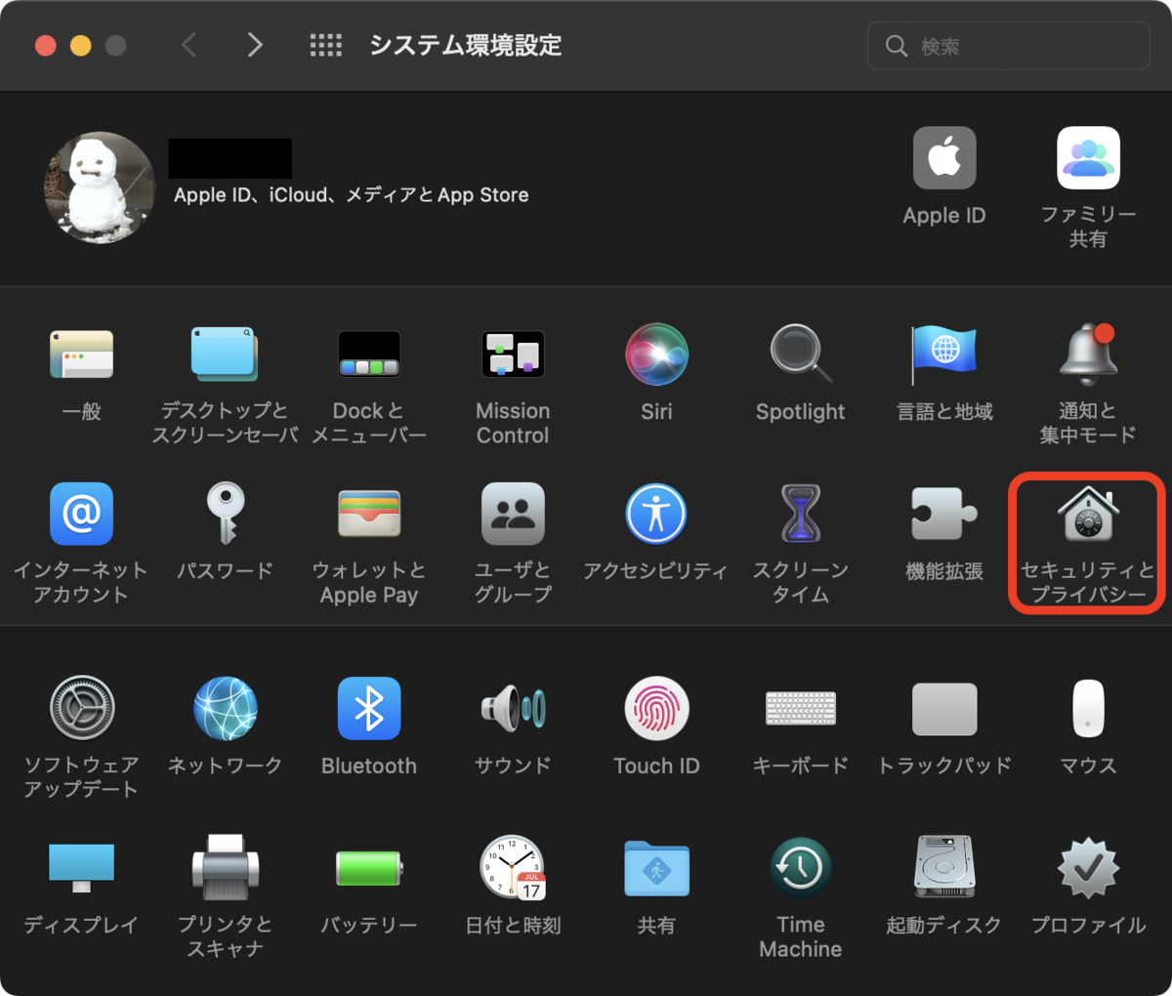
Task: Click Apple ID、iCloud、メディアとApp Store text
Action: (x=352, y=195)
